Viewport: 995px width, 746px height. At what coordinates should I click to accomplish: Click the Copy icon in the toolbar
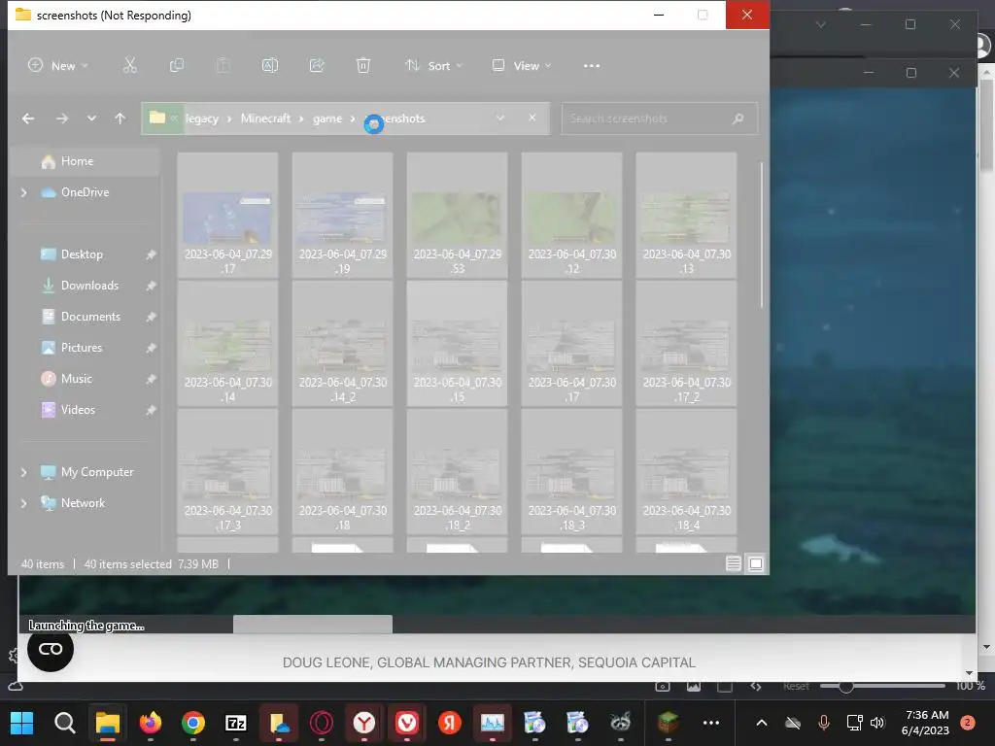(177, 65)
